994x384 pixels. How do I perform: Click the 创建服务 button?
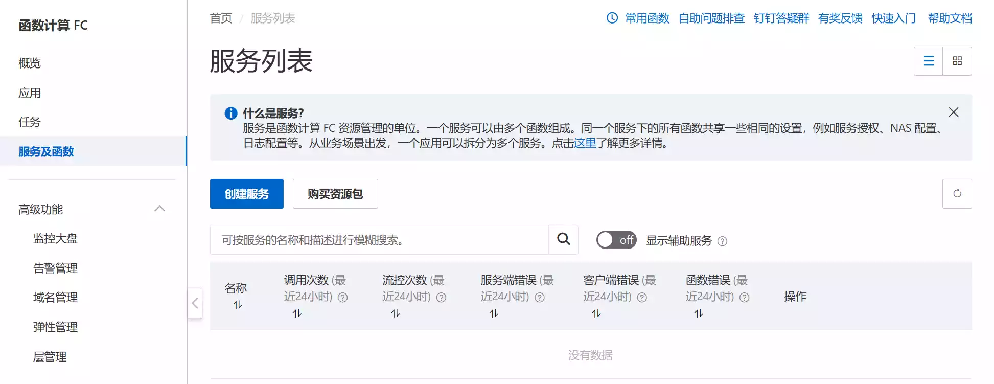(x=247, y=194)
